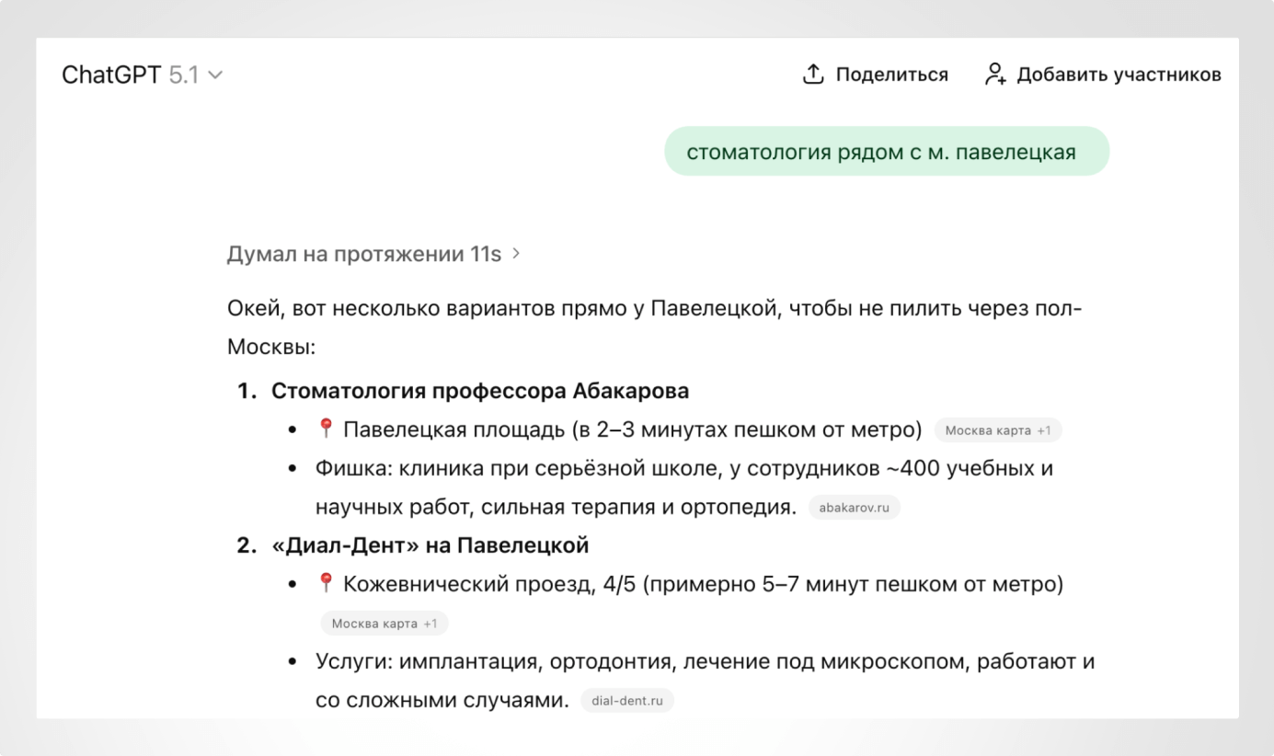The image size is (1274, 756).
Task: Open the abakarov.ru source citation
Action: [x=854, y=507]
